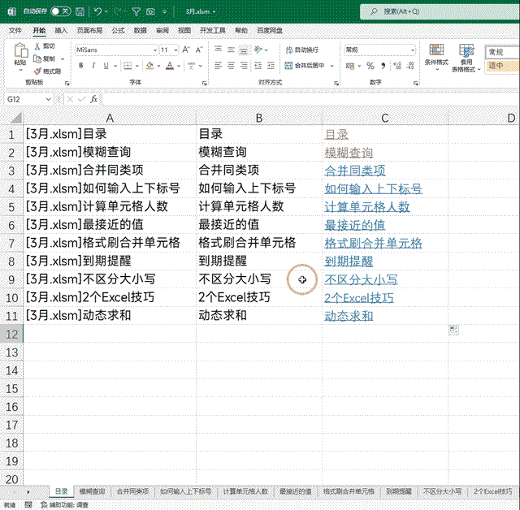Click the Cut (剪切) scissors icon
Image resolution: width=520 pixels, height=510 pixels.
point(43,47)
